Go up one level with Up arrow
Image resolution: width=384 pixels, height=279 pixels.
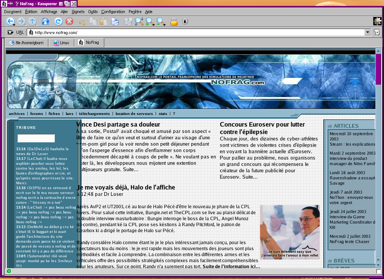pyautogui.click(x=32, y=21)
